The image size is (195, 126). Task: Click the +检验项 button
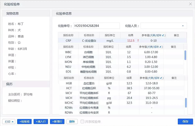point(24,122)
